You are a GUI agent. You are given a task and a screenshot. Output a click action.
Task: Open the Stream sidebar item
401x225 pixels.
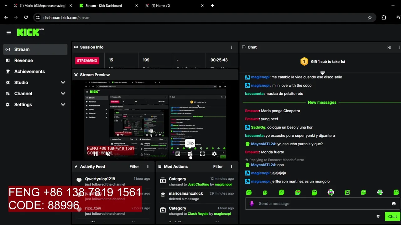pyautogui.click(x=35, y=49)
